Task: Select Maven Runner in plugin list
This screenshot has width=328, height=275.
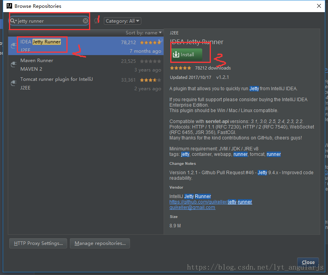Action: pos(86,65)
